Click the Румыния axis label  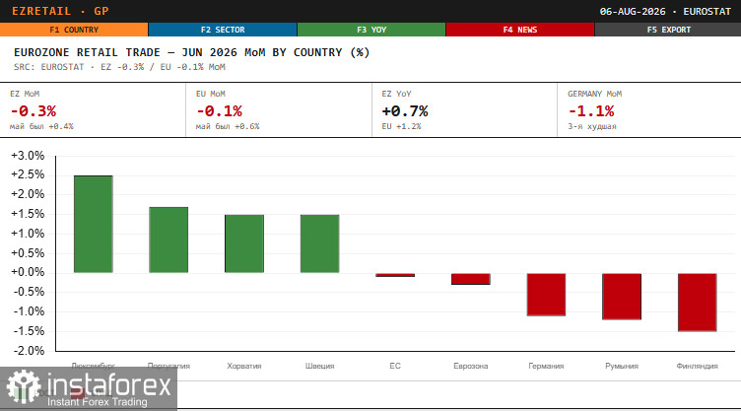(622, 366)
